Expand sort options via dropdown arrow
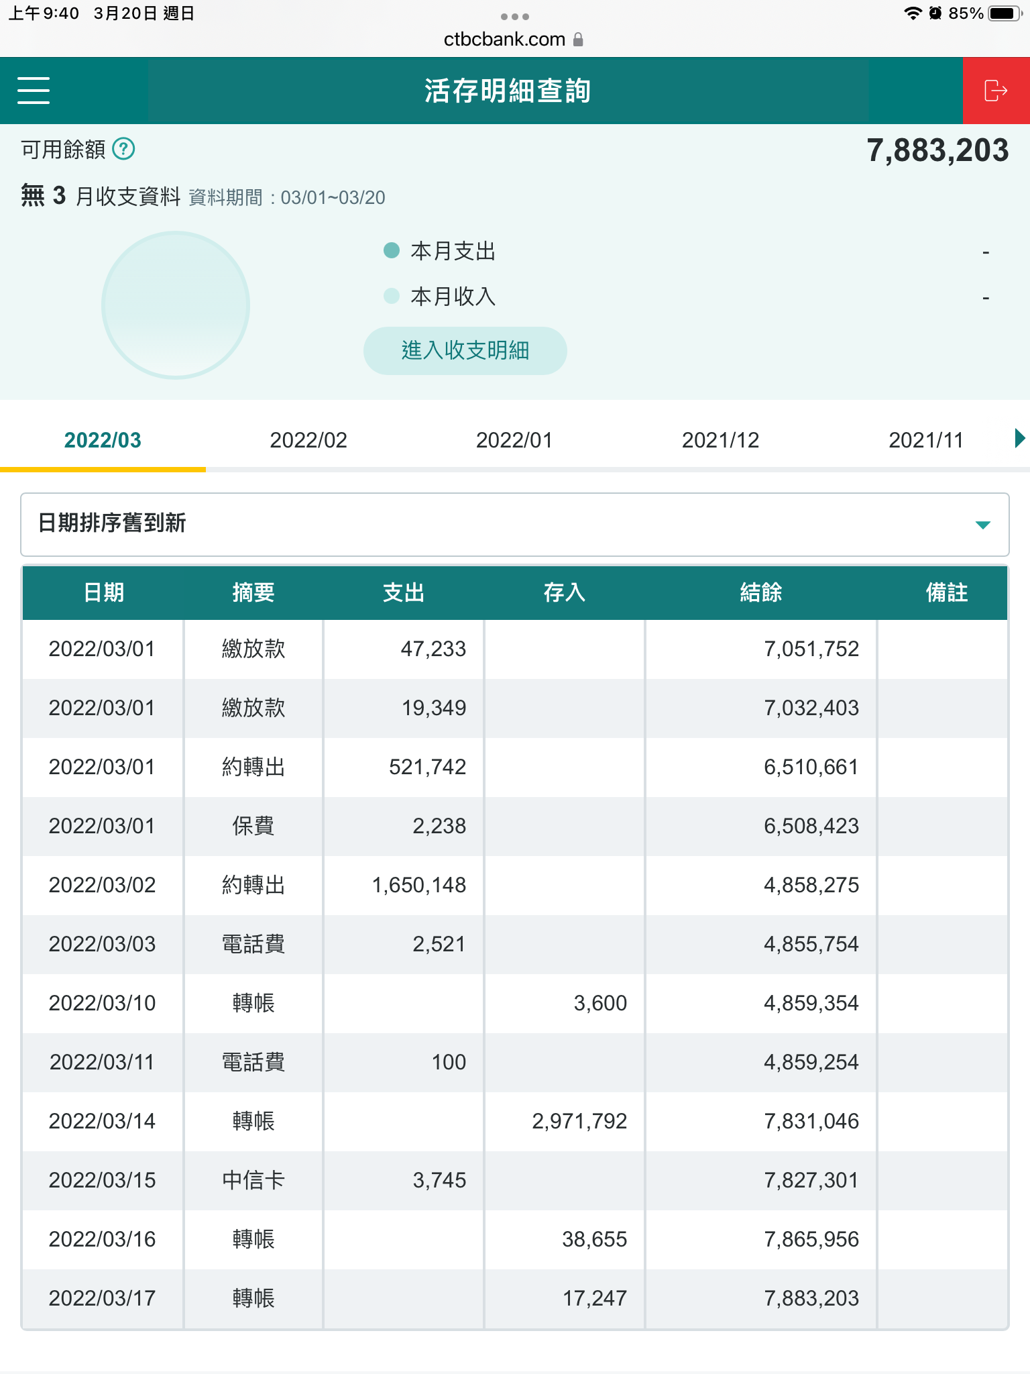The width and height of the screenshot is (1030, 1374). coord(982,525)
